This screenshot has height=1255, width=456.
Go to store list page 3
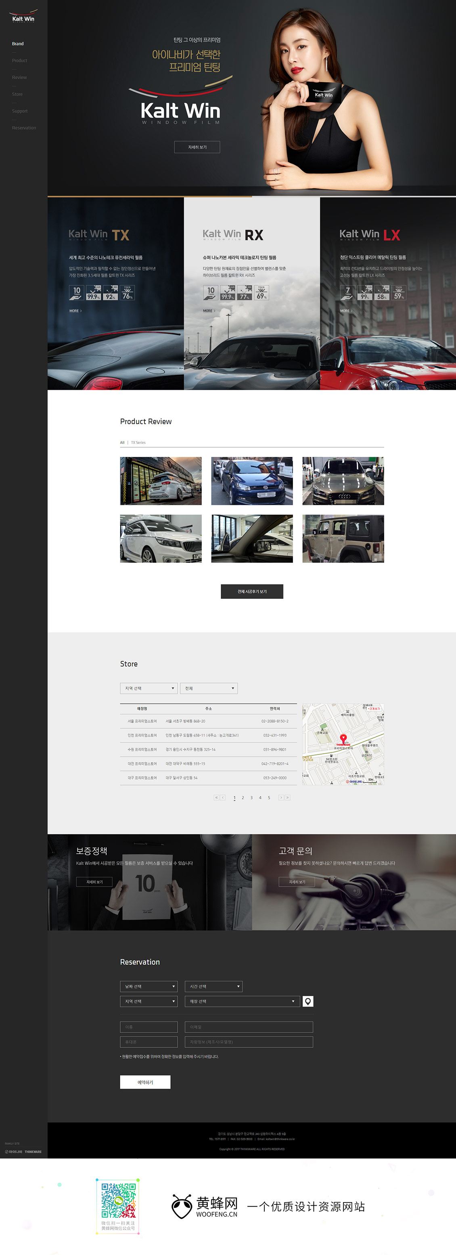251,797
